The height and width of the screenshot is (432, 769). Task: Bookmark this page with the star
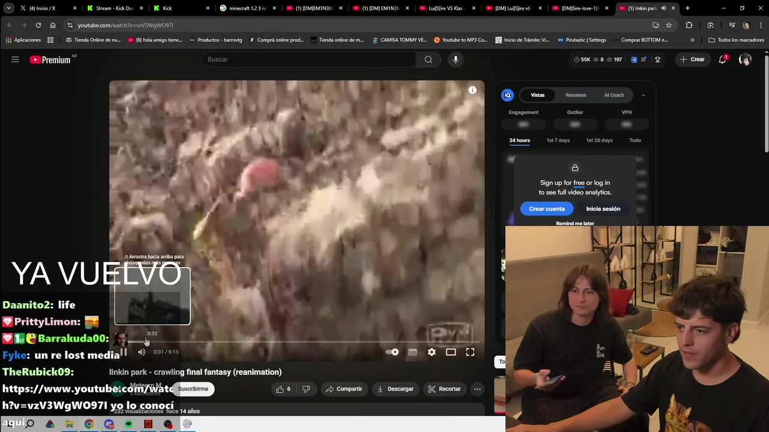(x=669, y=25)
